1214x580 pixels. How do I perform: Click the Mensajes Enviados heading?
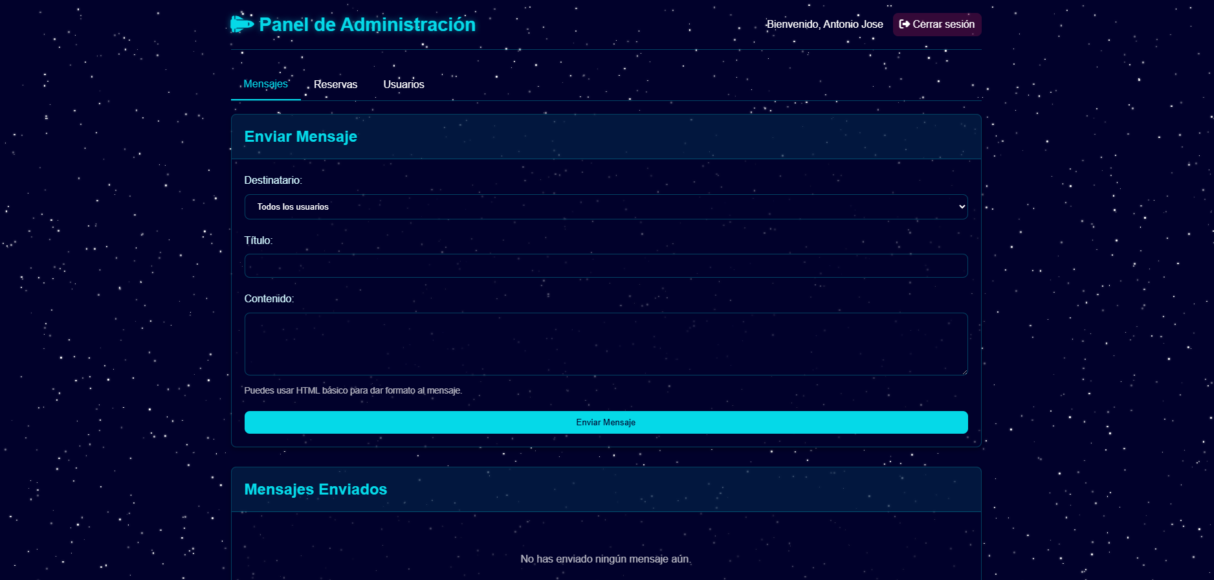coord(316,489)
